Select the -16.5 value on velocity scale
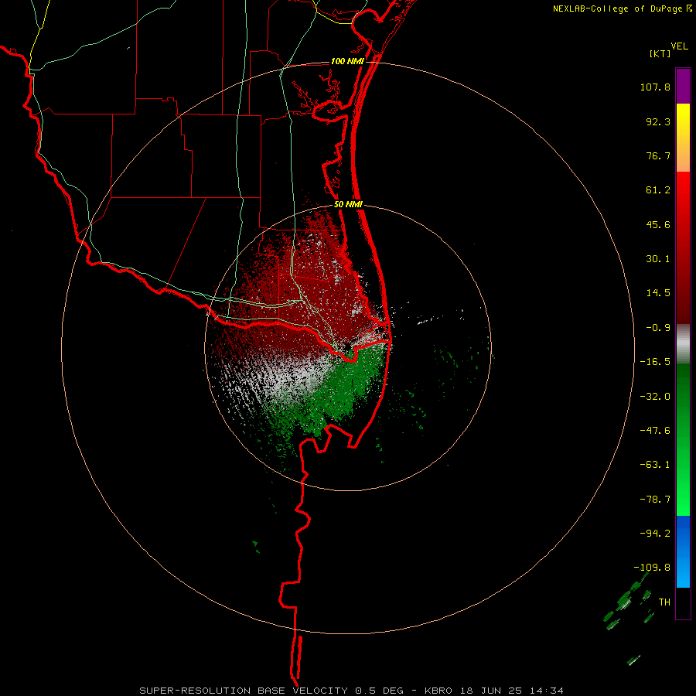696x696 pixels. (x=655, y=362)
